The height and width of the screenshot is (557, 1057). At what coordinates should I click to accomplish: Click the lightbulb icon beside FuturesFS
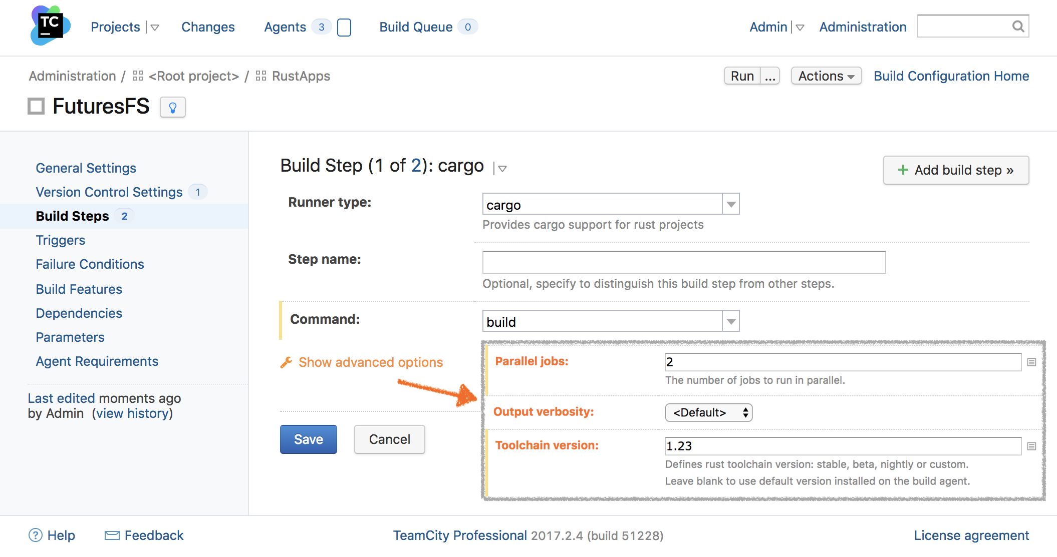tap(173, 107)
